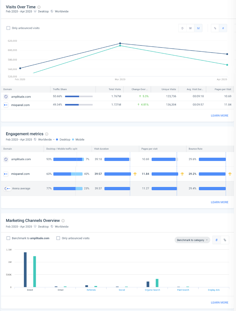Check Benchmark to amplitude.com box
236x311 pixels.
coord(8,238)
